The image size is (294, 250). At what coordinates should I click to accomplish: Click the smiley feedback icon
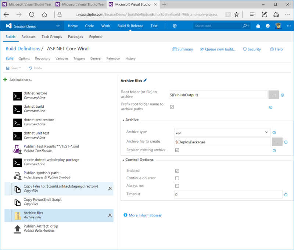pos(268,26)
